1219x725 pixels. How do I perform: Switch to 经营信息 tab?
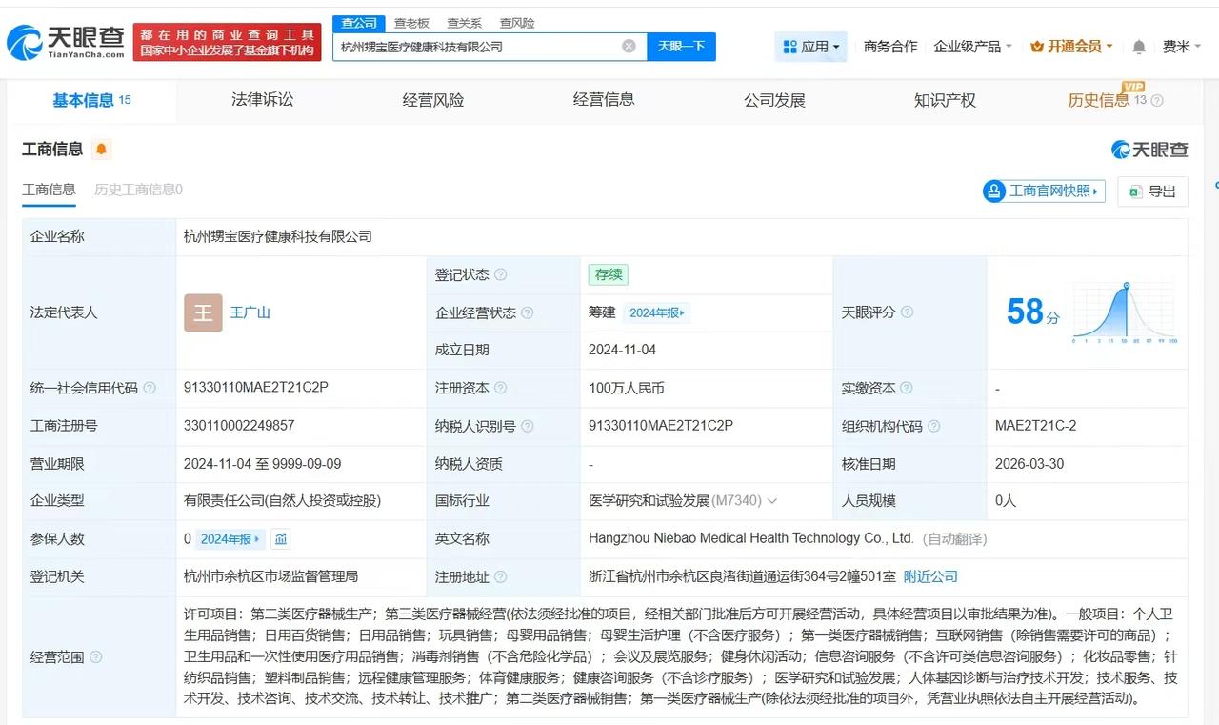[604, 99]
